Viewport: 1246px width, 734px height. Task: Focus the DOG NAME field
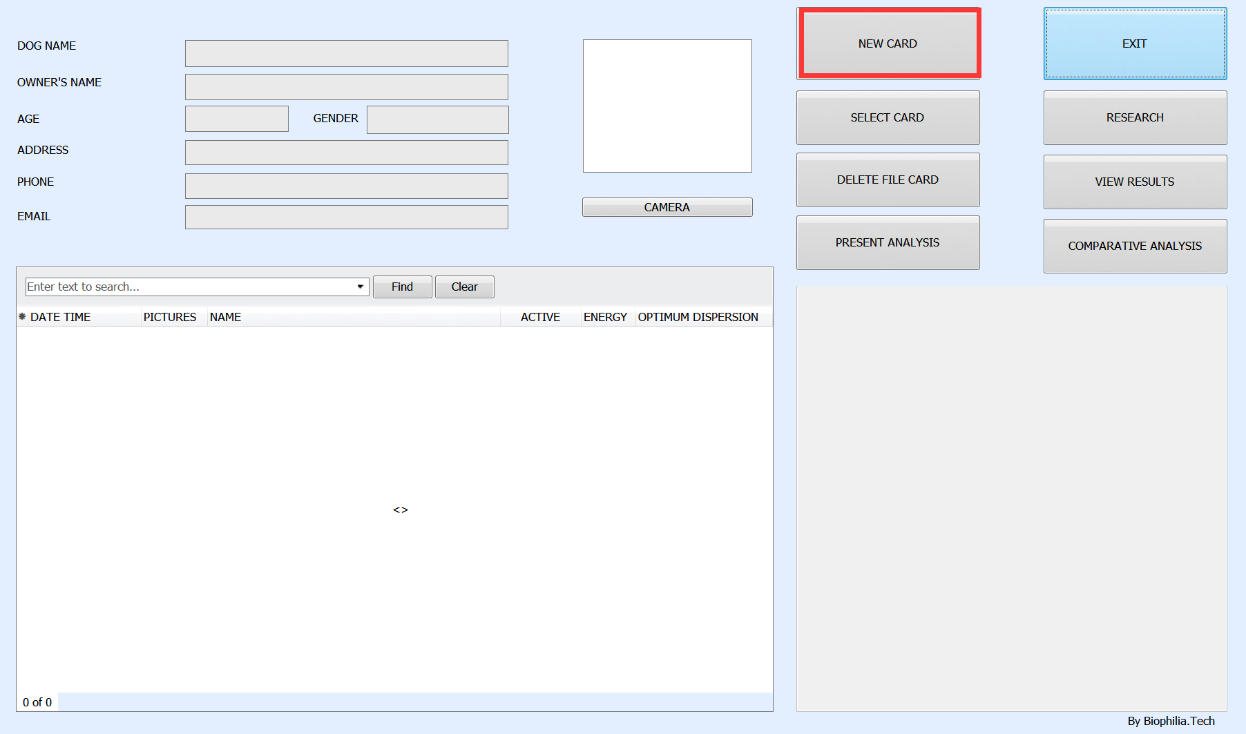pos(346,53)
